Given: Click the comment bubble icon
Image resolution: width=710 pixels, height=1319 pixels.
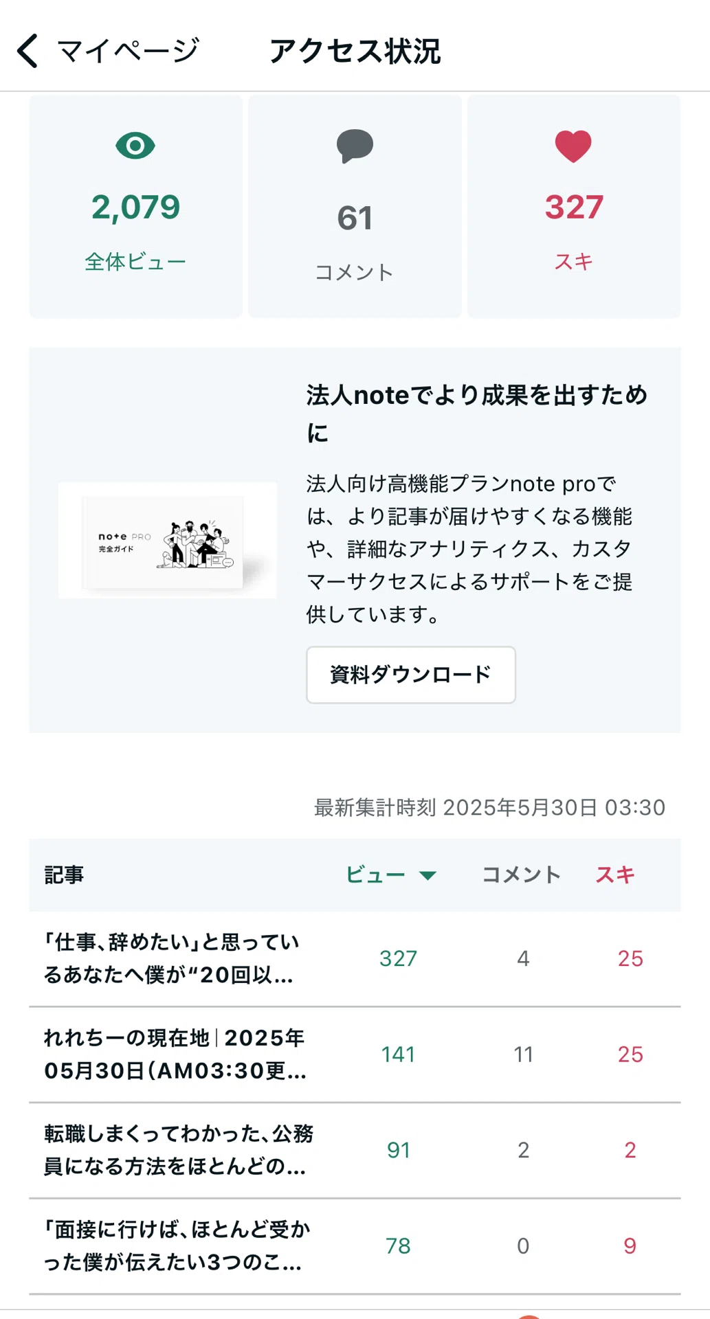Looking at the screenshot, I should pos(355,146).
